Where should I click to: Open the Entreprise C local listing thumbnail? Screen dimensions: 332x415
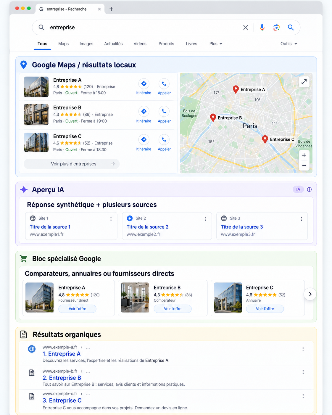36,142
